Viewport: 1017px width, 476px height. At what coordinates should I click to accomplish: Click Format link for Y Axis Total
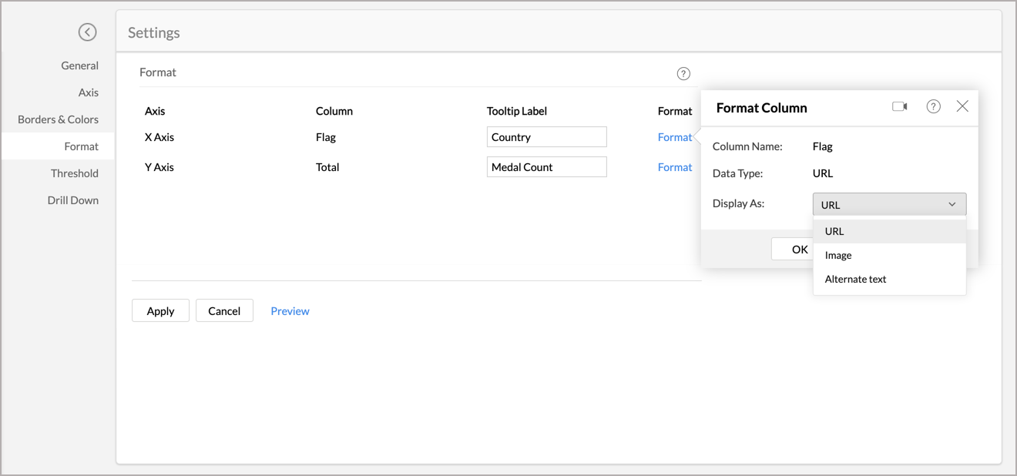click(674, 167)
